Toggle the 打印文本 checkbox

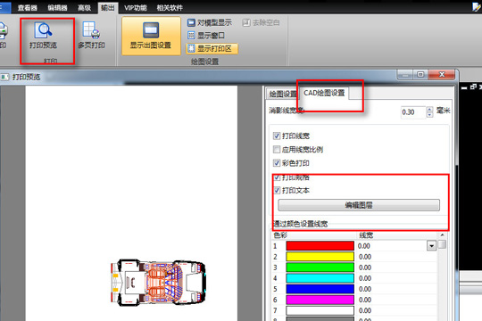click(277, 191)
